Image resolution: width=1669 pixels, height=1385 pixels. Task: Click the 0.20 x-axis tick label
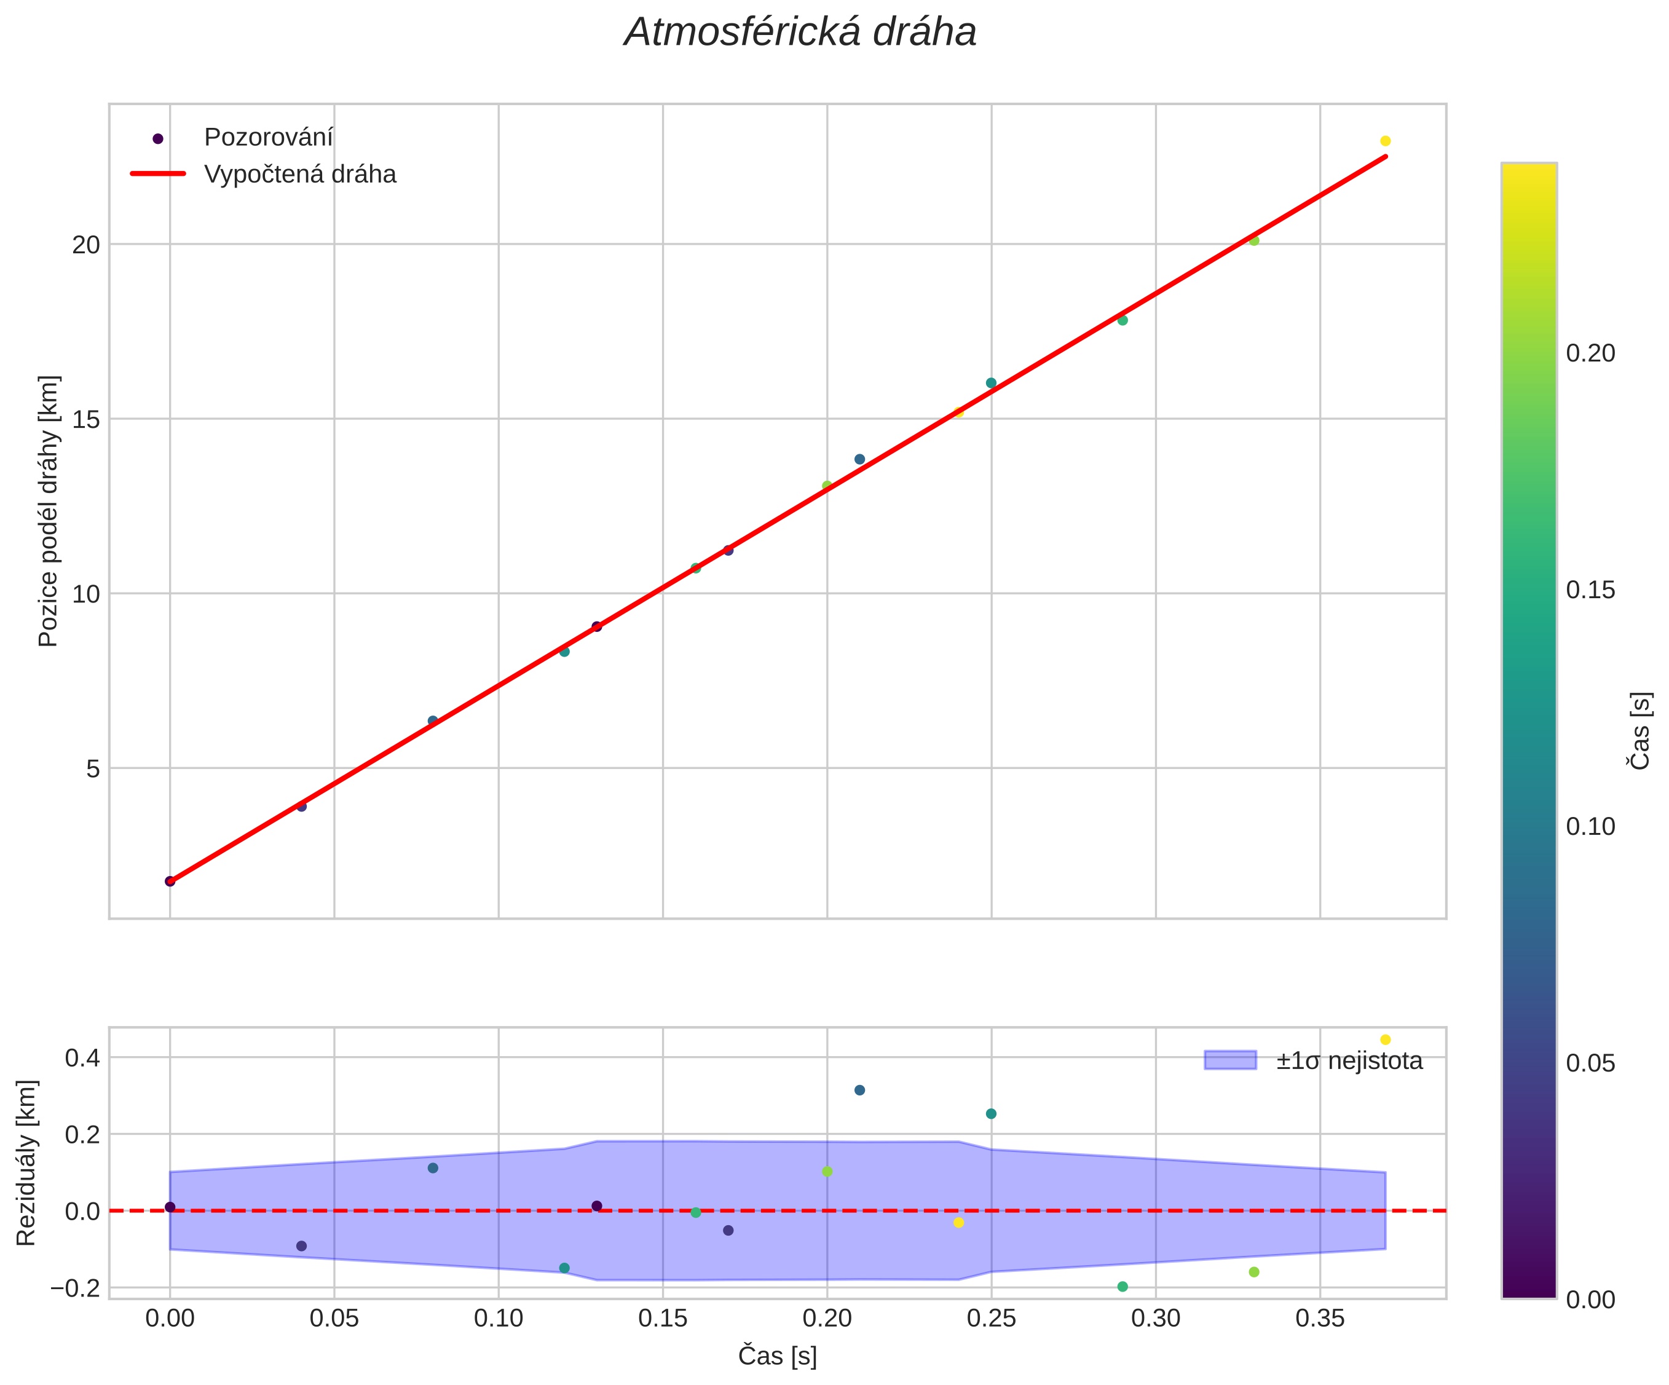[827, 1319]
